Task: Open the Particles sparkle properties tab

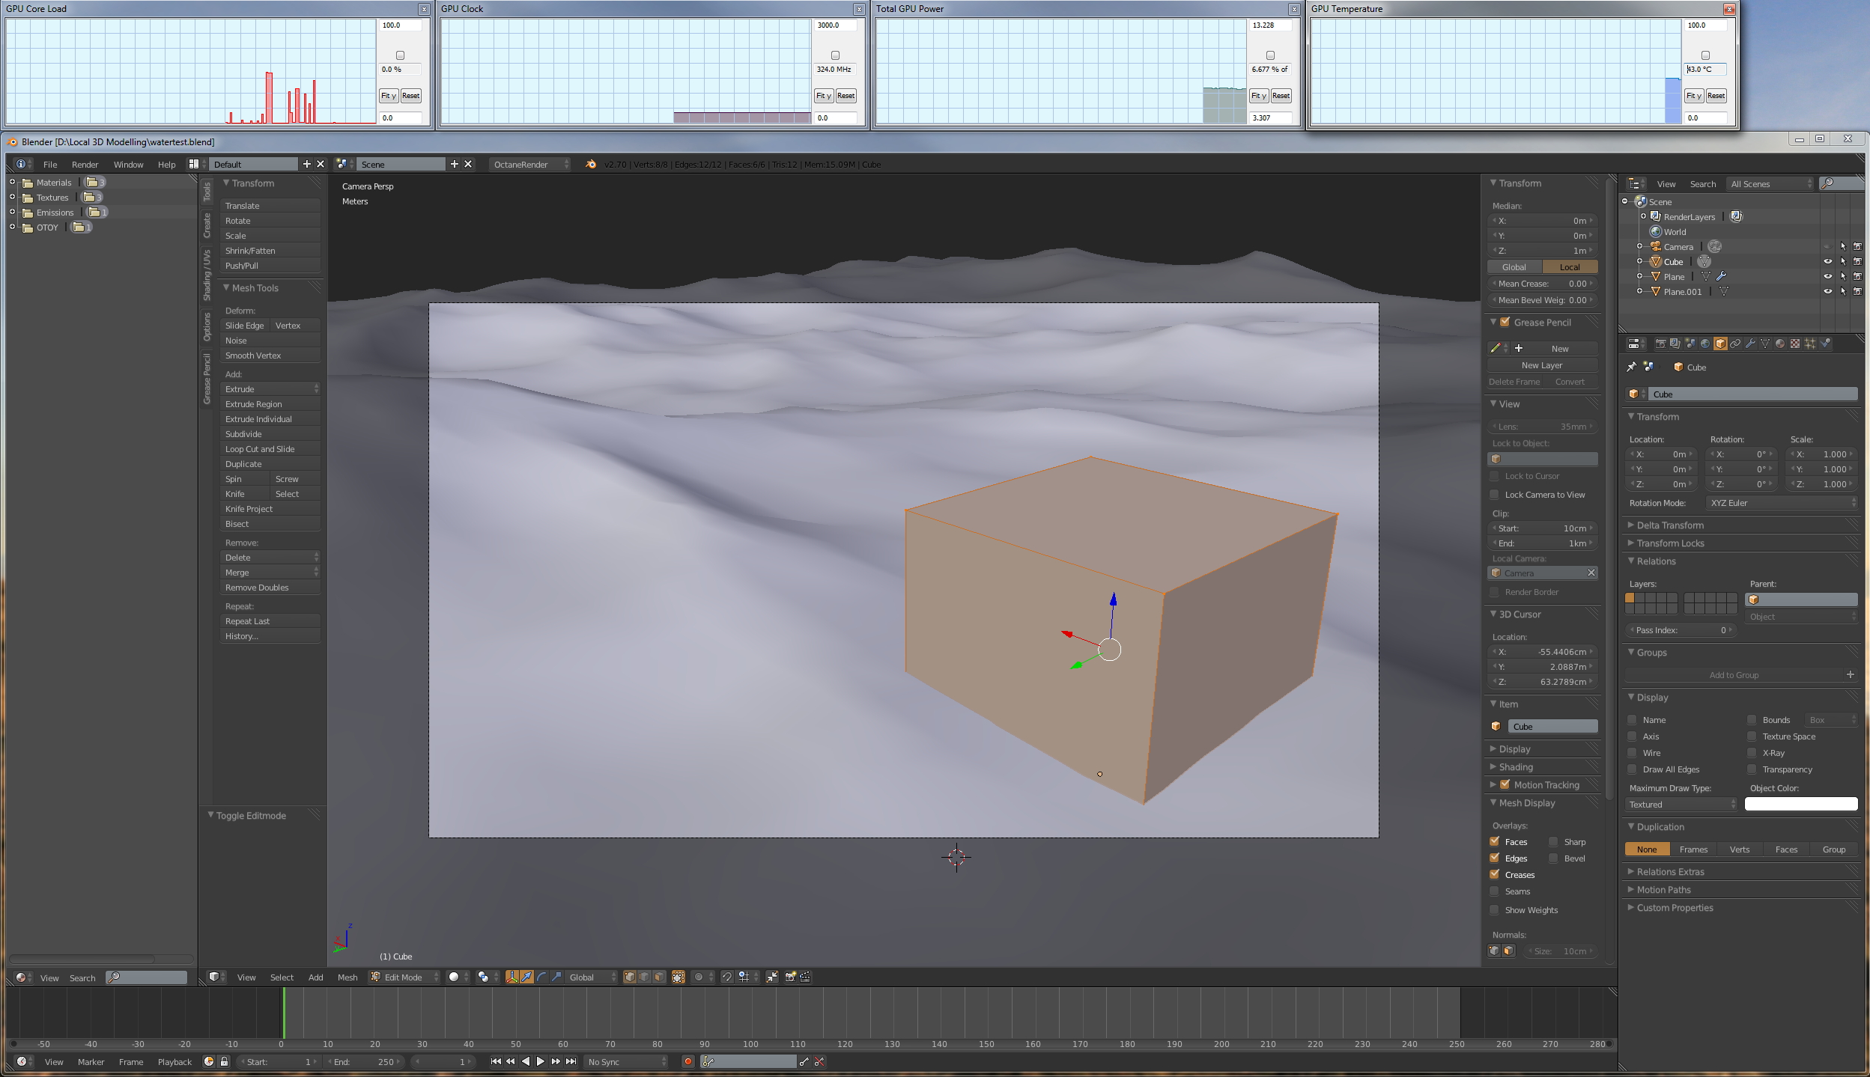Action: [x=1810, y=344]
